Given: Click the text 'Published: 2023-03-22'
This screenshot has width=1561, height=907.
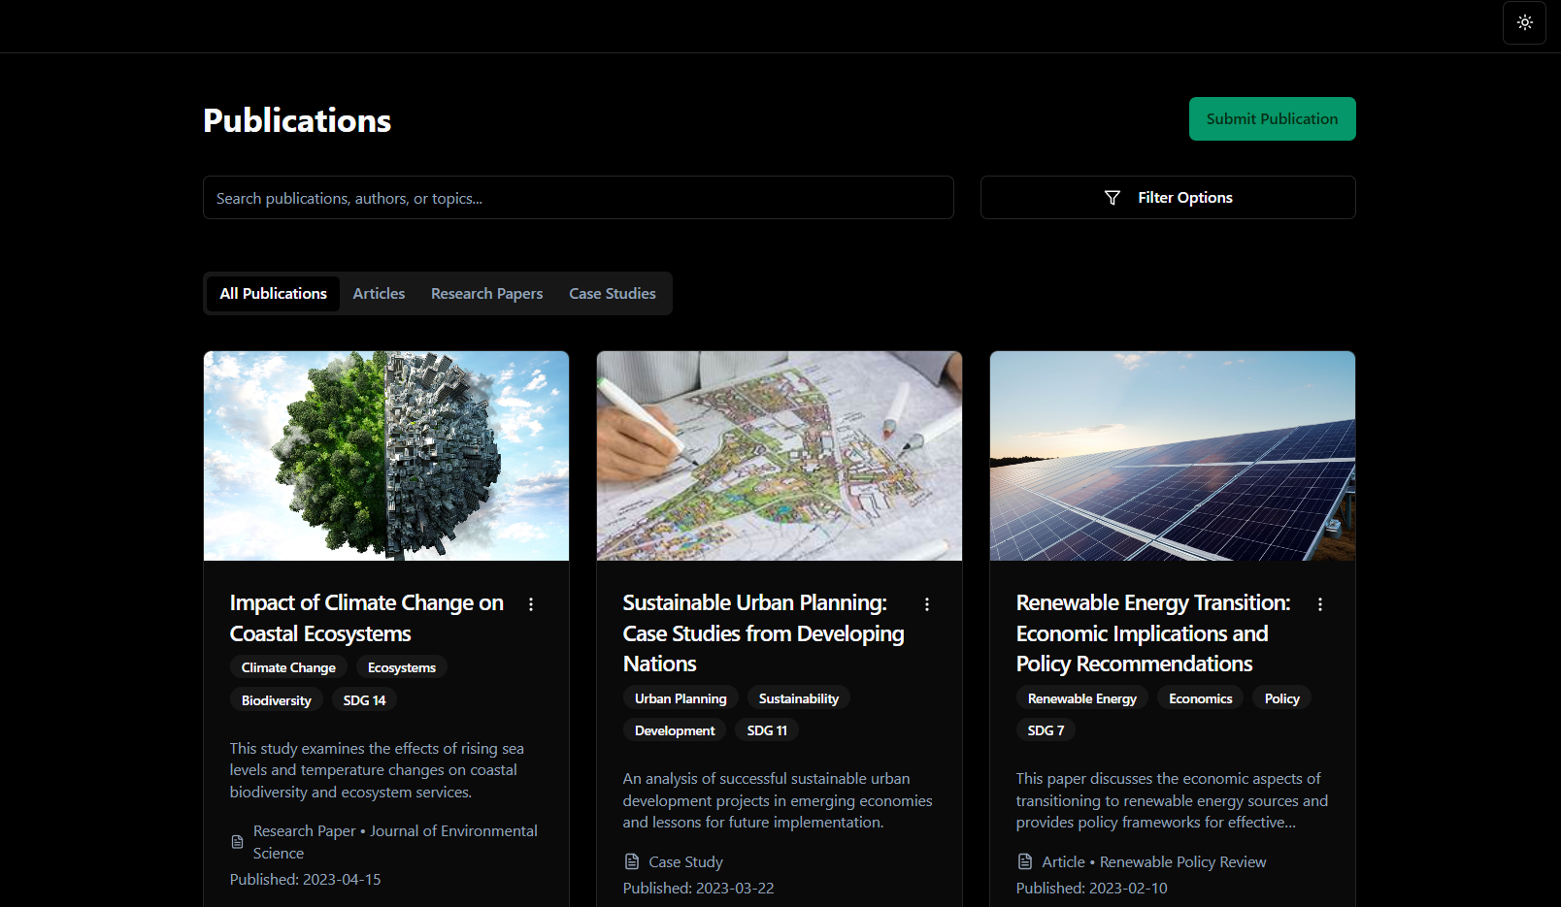Looking at the screenshot, I should (699, 888).
